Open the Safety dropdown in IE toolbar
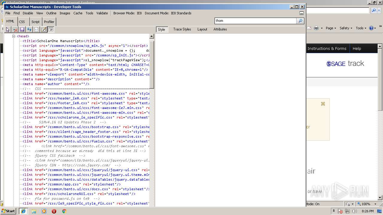383x215 pixels. click(x=346, y=28)
